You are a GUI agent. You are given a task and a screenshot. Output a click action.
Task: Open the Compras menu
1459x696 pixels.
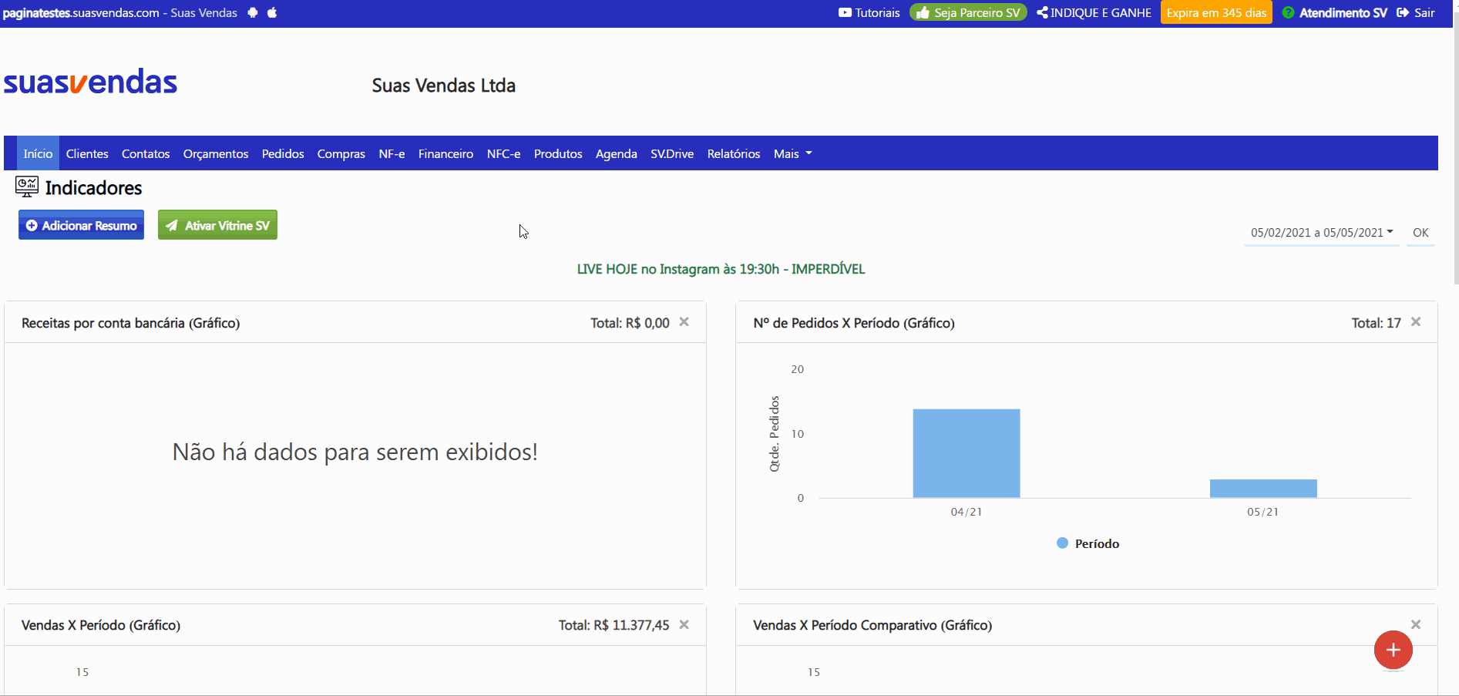tap(341, 153)
